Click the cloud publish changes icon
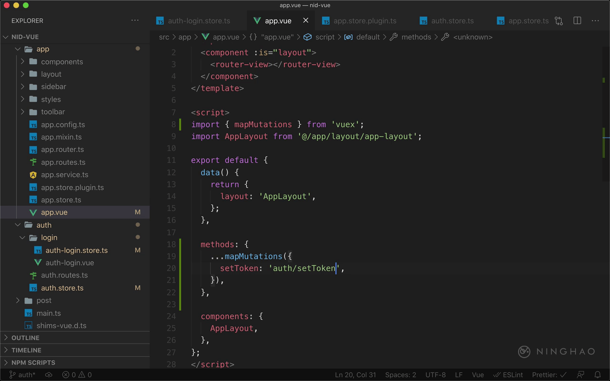Viewport: 610px width, 381px height. (49, 375)
